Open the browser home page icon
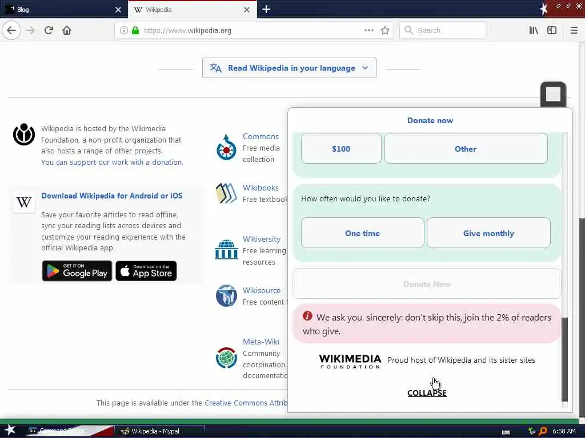 coord(67,30)
